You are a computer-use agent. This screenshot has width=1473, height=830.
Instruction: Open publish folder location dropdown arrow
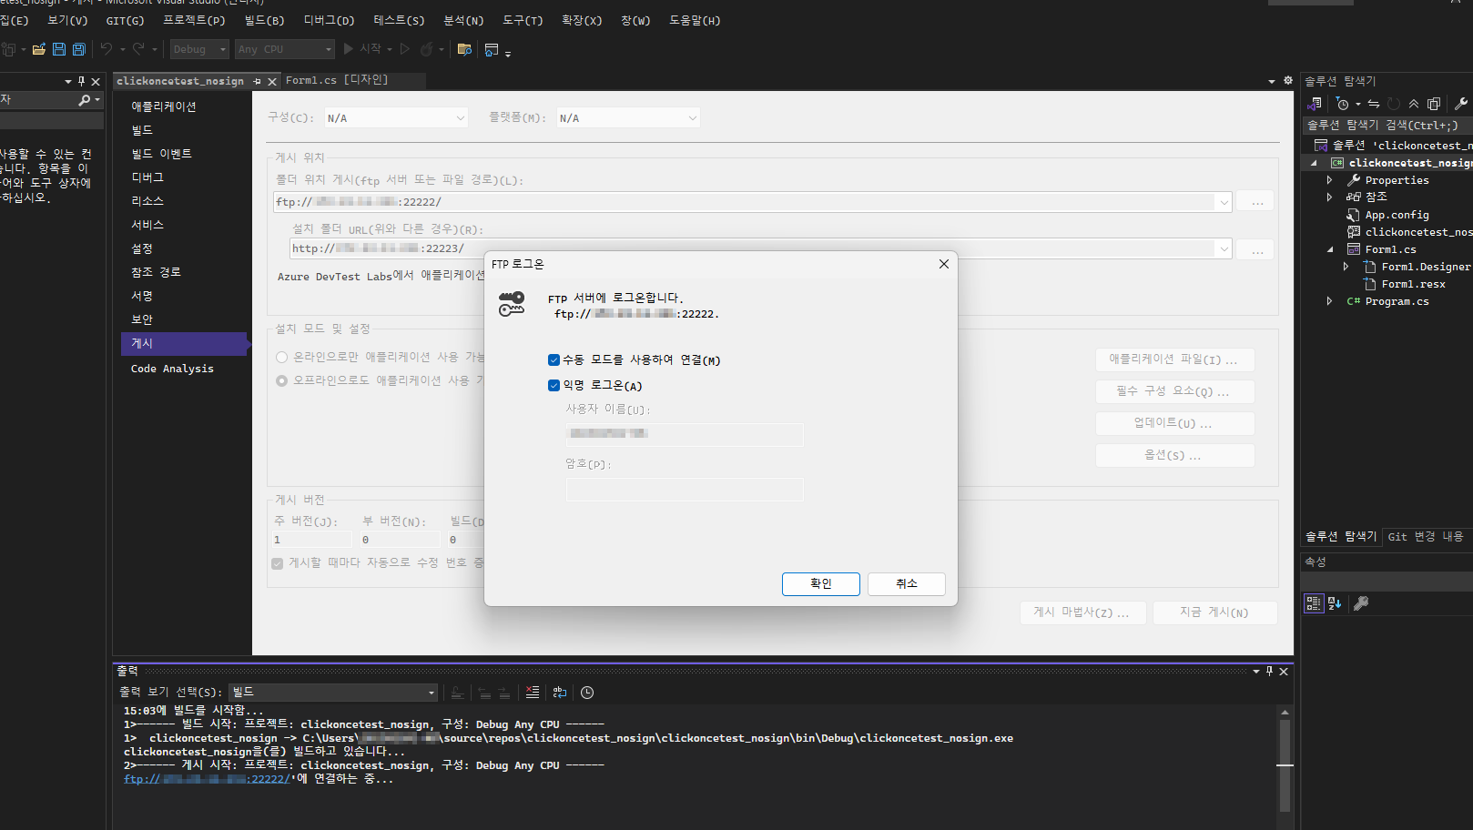coord(1224,202)
